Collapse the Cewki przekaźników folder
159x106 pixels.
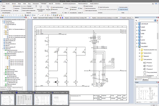click(x=139, y=59)
